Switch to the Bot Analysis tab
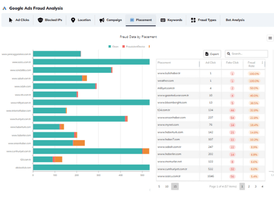 [235, 20]
